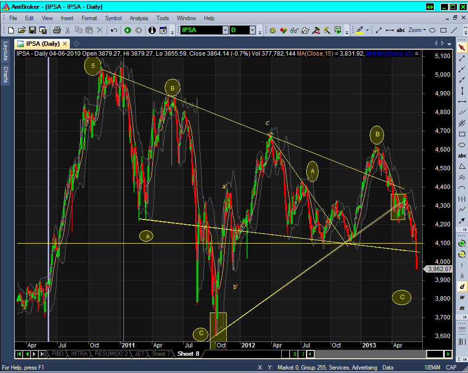Zoom in with green magnifier icon

pos(462,243)
